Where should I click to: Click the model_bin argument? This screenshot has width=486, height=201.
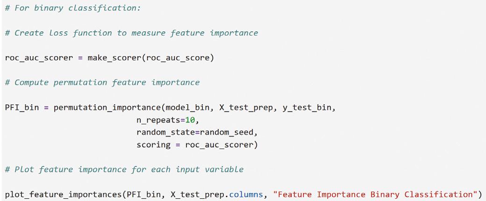coord(190,108)
